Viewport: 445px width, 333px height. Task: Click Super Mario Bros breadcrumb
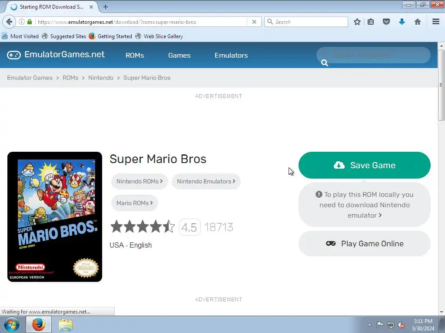pyautogui.click(x=147, y=78)
